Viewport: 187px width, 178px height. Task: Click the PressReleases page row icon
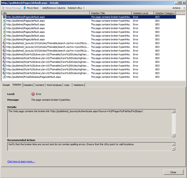coord(4,77)
